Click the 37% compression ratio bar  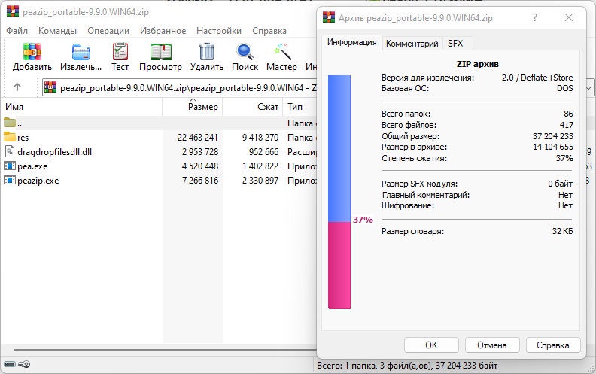point(339,192)
